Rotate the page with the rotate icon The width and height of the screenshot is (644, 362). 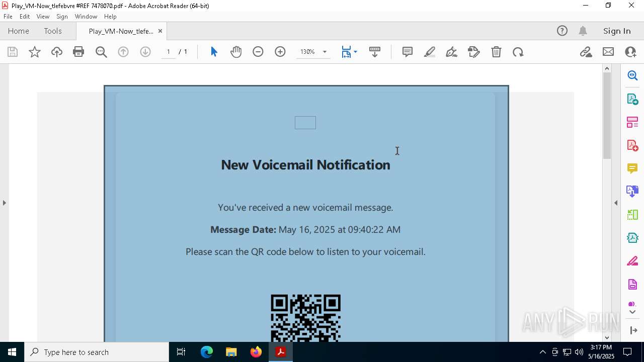click(518, 52)
